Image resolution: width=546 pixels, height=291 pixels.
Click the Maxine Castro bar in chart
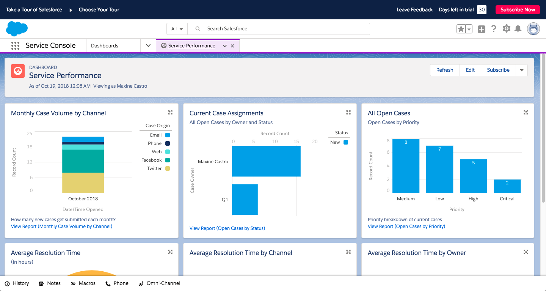click(266, 161)
